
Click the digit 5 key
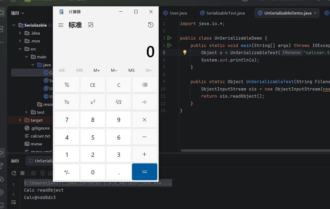pyautogui.click(x=93, y=137)
